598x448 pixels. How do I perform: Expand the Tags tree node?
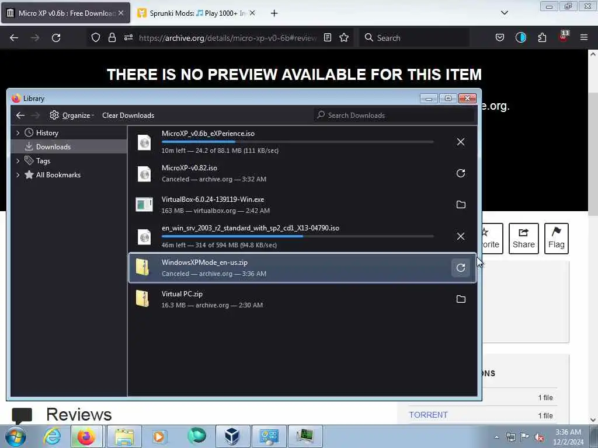[18, 161]
